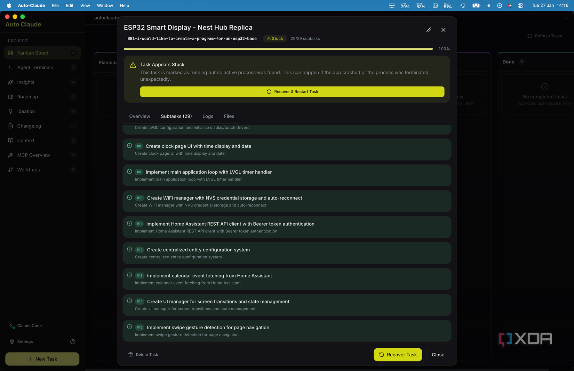Click the battery icon in menu bar

click(x=476, y=6)
